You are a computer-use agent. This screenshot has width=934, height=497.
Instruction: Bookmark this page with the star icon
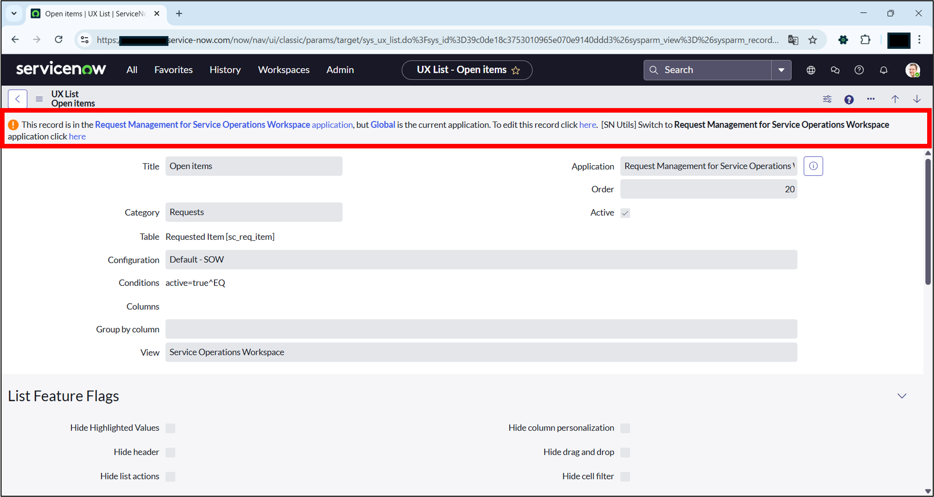(x=812, y=40)
